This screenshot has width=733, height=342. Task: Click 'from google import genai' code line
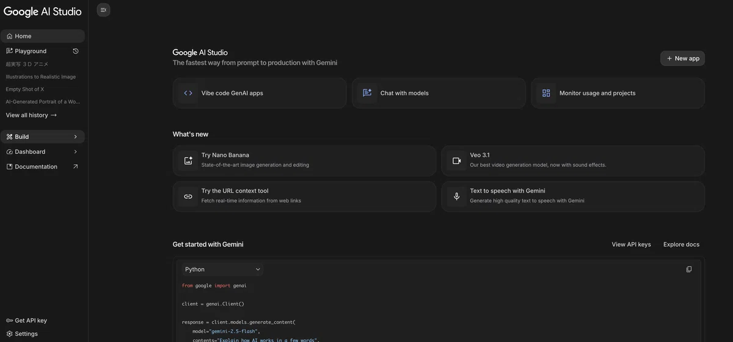point(214,285)
